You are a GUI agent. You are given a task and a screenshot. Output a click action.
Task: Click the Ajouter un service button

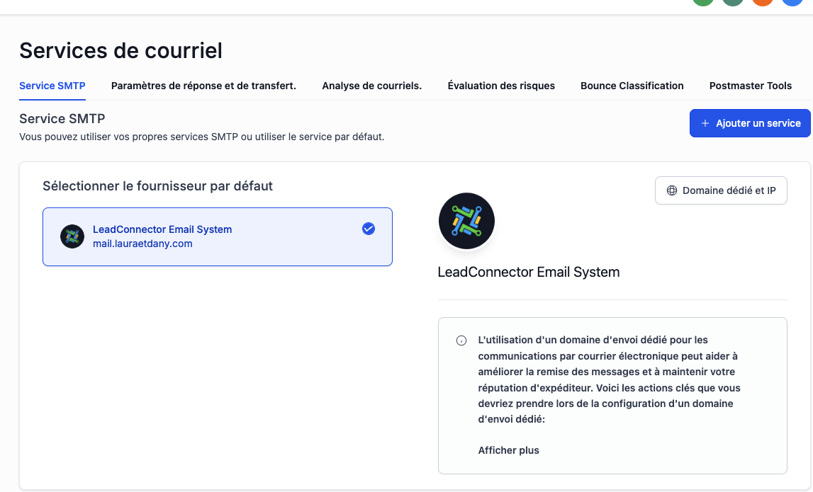750,123
